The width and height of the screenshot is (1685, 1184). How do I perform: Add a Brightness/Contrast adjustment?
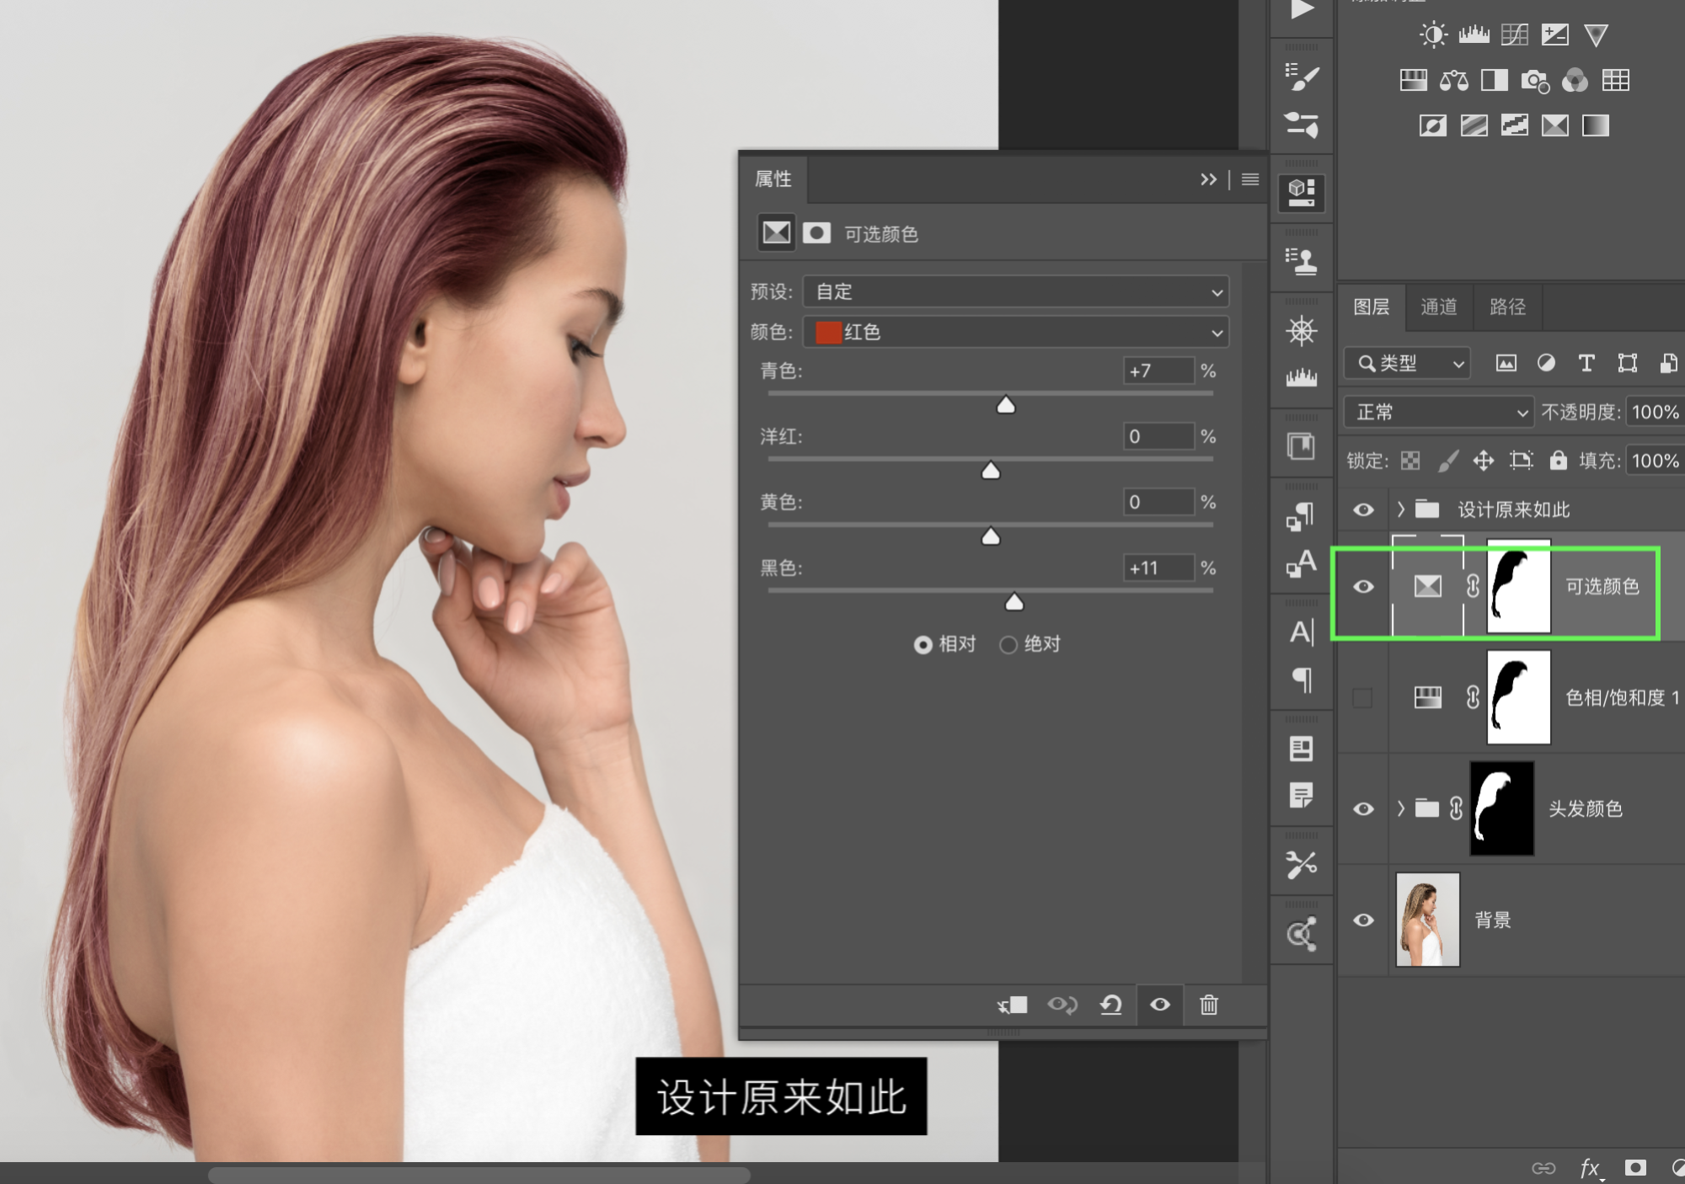[x=1432, y=35]
